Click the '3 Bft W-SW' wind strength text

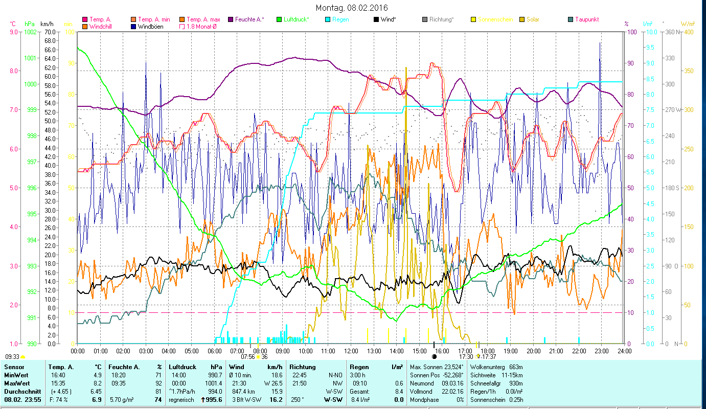pyautogui.click(x=246, y=400)
